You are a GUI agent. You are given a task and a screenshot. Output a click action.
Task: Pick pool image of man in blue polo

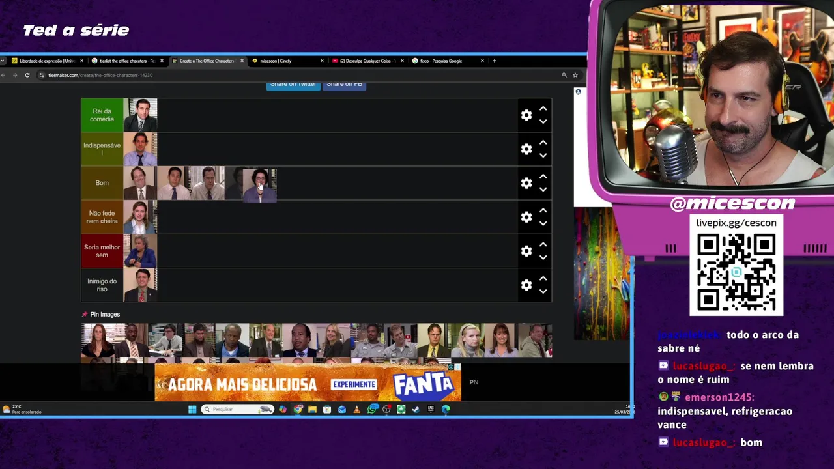tap(233, 341)
